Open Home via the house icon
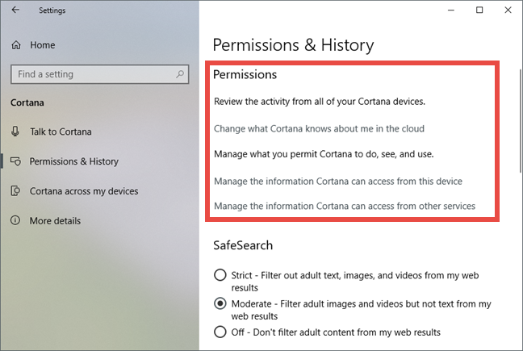The width and height of the screenshot is (523, 351). point(16,45)
